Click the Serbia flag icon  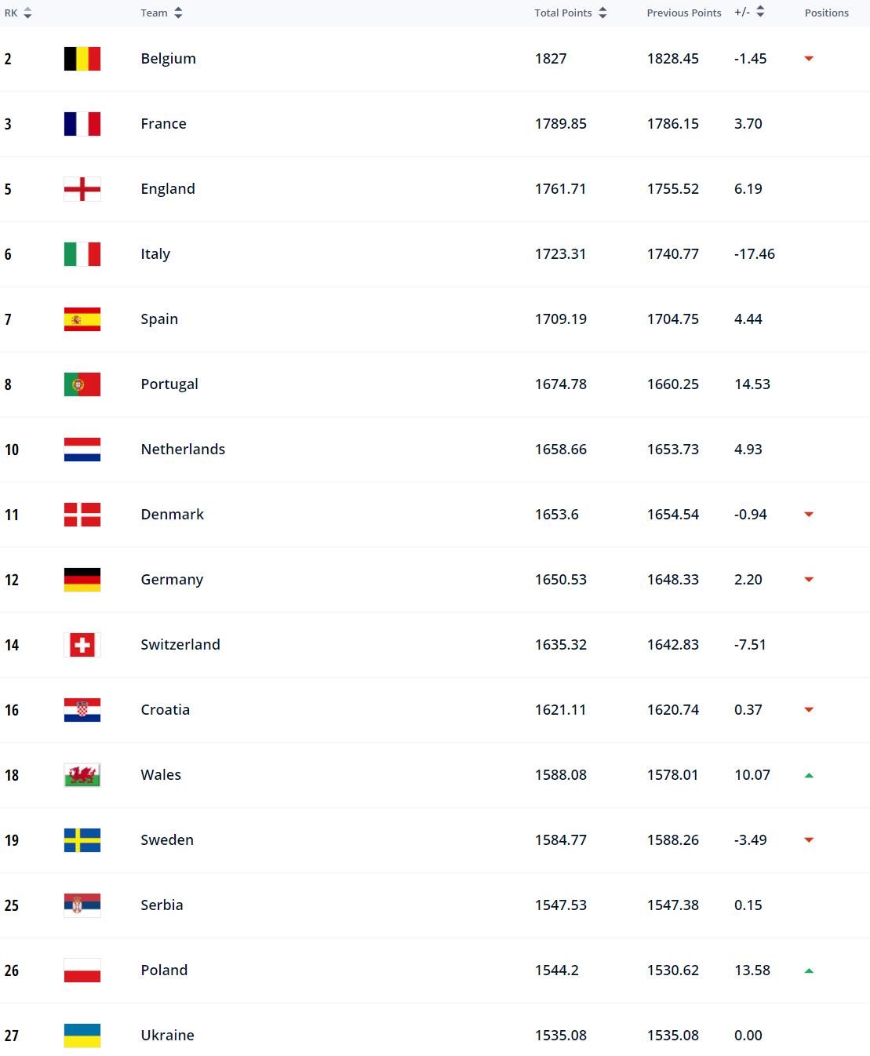82,905
